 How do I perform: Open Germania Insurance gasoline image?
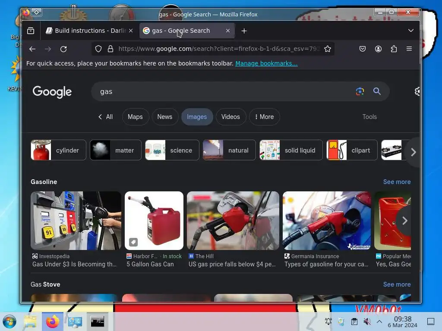pyautogui.click(x=327, y=221)
